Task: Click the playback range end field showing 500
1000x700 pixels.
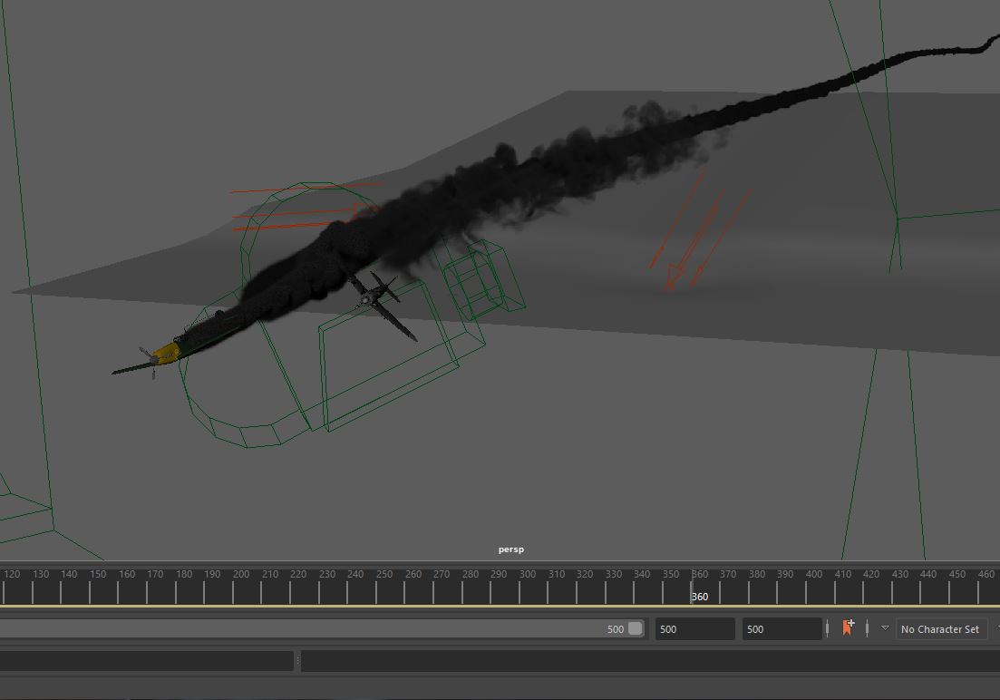Action: [x=694, y=629]
